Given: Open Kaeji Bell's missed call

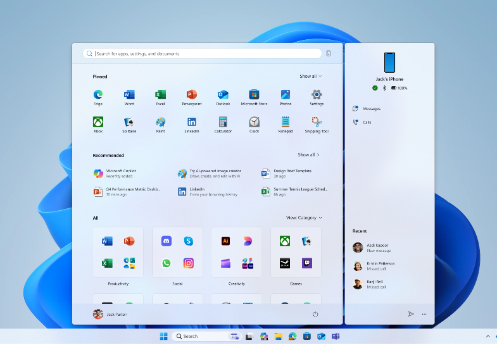Looking at the screenshot, I should point(369,284).
